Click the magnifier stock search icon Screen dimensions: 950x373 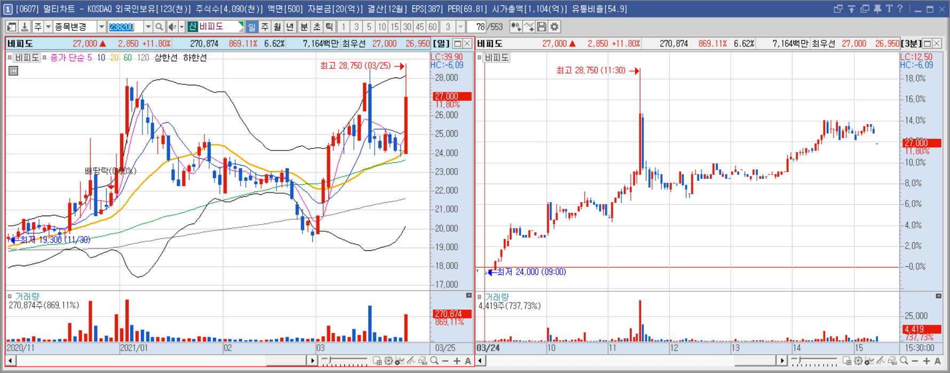(159, 27)
